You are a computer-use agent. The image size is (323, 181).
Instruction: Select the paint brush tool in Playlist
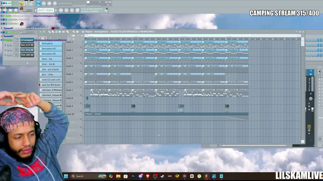(53, 32)
